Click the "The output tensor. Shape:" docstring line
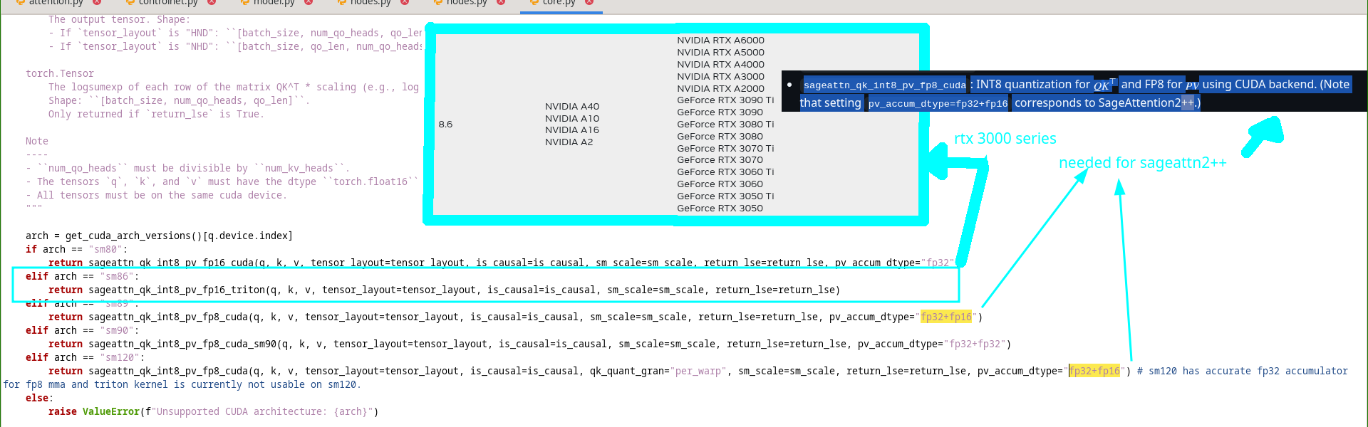 (x=119, y=20)
